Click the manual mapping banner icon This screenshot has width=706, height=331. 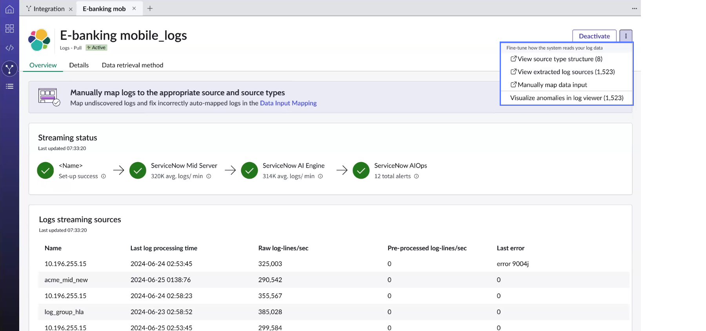pyautogui.click(x=49, y=97)
